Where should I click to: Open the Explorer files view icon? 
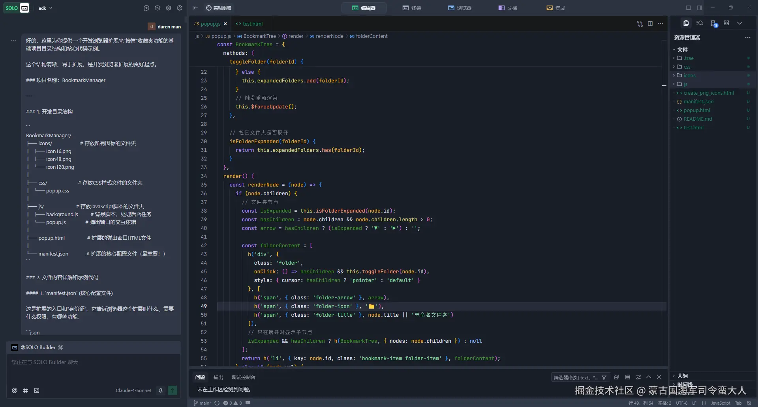(686, 23)
